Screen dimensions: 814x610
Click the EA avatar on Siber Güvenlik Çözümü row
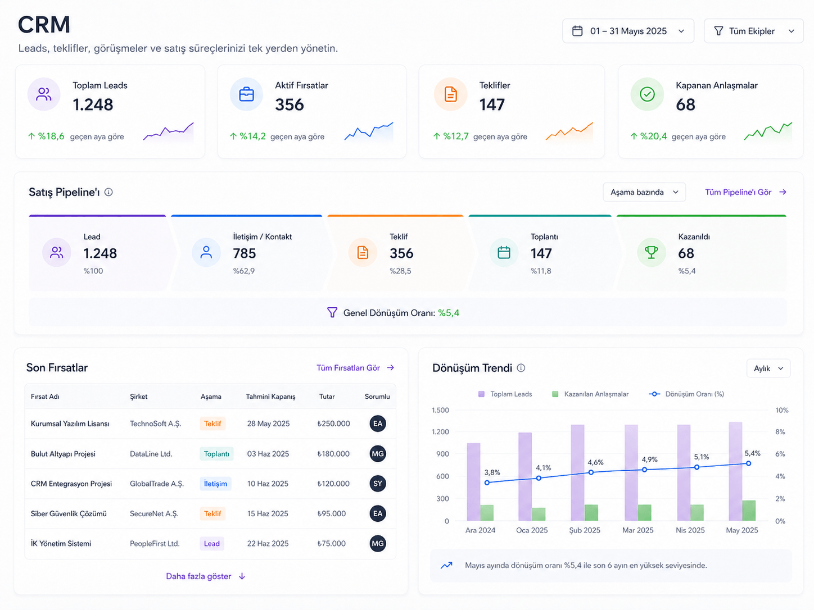click(x=378, y=513)
